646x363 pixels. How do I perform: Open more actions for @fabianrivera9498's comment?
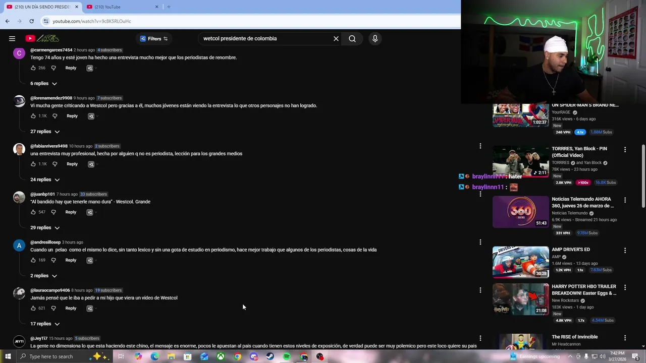click(x=480, y=146)
